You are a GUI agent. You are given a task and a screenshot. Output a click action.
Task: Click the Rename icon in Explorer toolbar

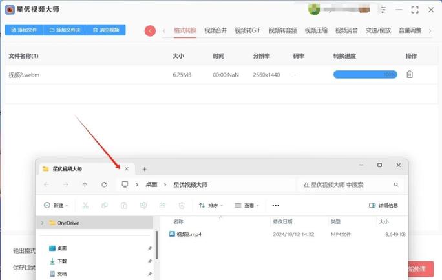143,205
